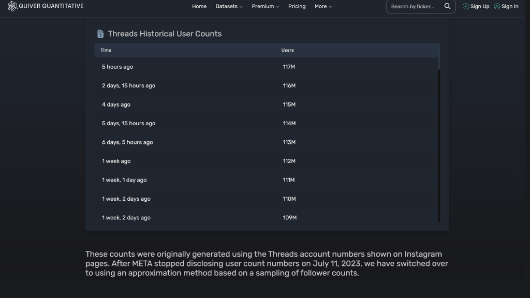The width and height of the screenshot is (530, 298).
Task: Click the 114M users value
Action: click(289, 123)
